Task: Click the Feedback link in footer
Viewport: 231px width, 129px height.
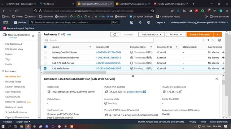Action: click(8, 122)
